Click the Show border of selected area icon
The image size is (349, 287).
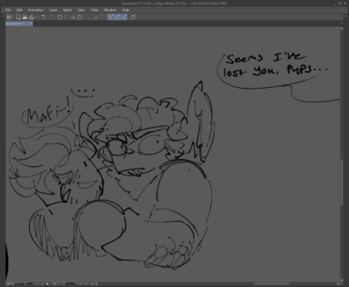tap(102, 17)
